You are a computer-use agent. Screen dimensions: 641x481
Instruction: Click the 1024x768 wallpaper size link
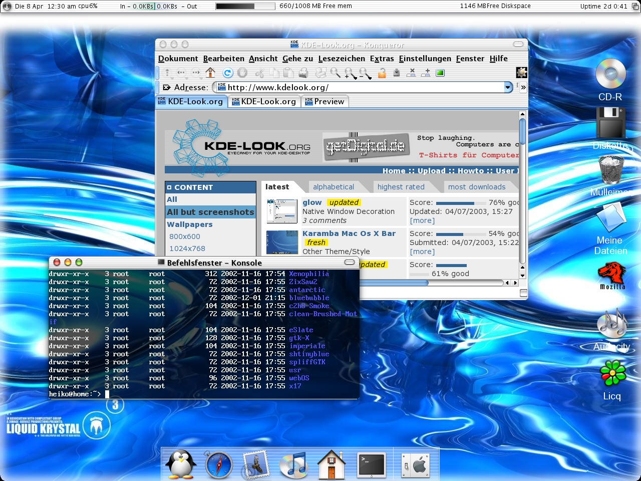[x=187, y=249]
